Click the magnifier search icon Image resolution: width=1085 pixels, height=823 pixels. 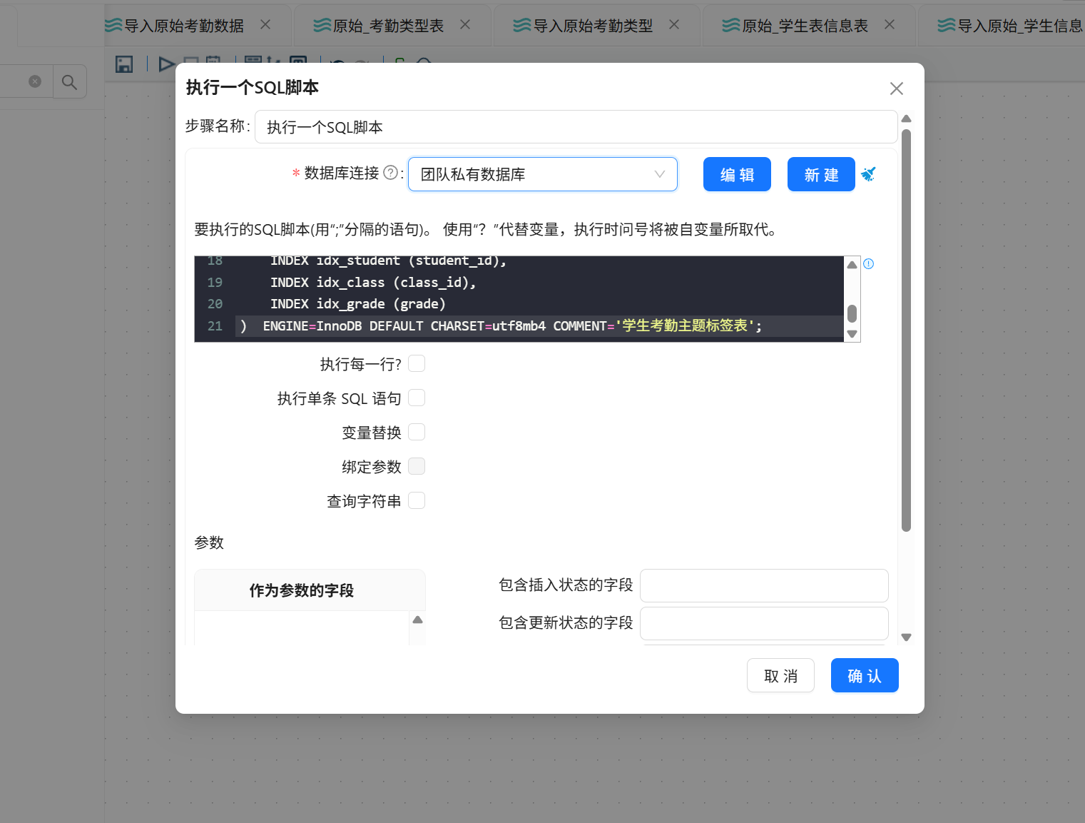[x=69, y=82]
